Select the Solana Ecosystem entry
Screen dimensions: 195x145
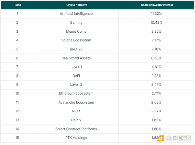(x=76, y=40)
